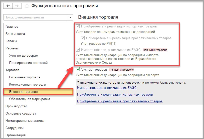Focus the Поиск функциональности search field

pyautogui.click(x=35, y=17)
